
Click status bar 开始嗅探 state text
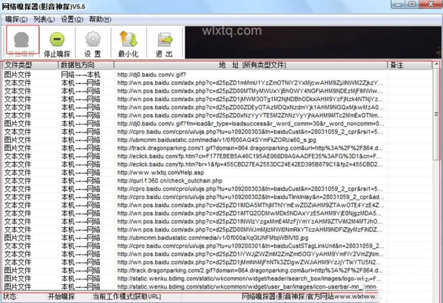pos(62,297)
